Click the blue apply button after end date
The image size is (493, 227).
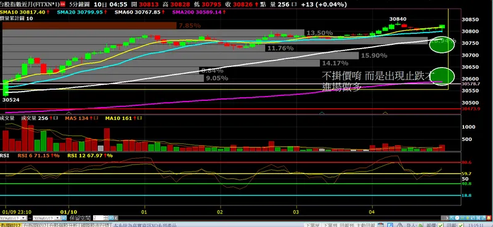pyautogui.click(x=64, y=218)
